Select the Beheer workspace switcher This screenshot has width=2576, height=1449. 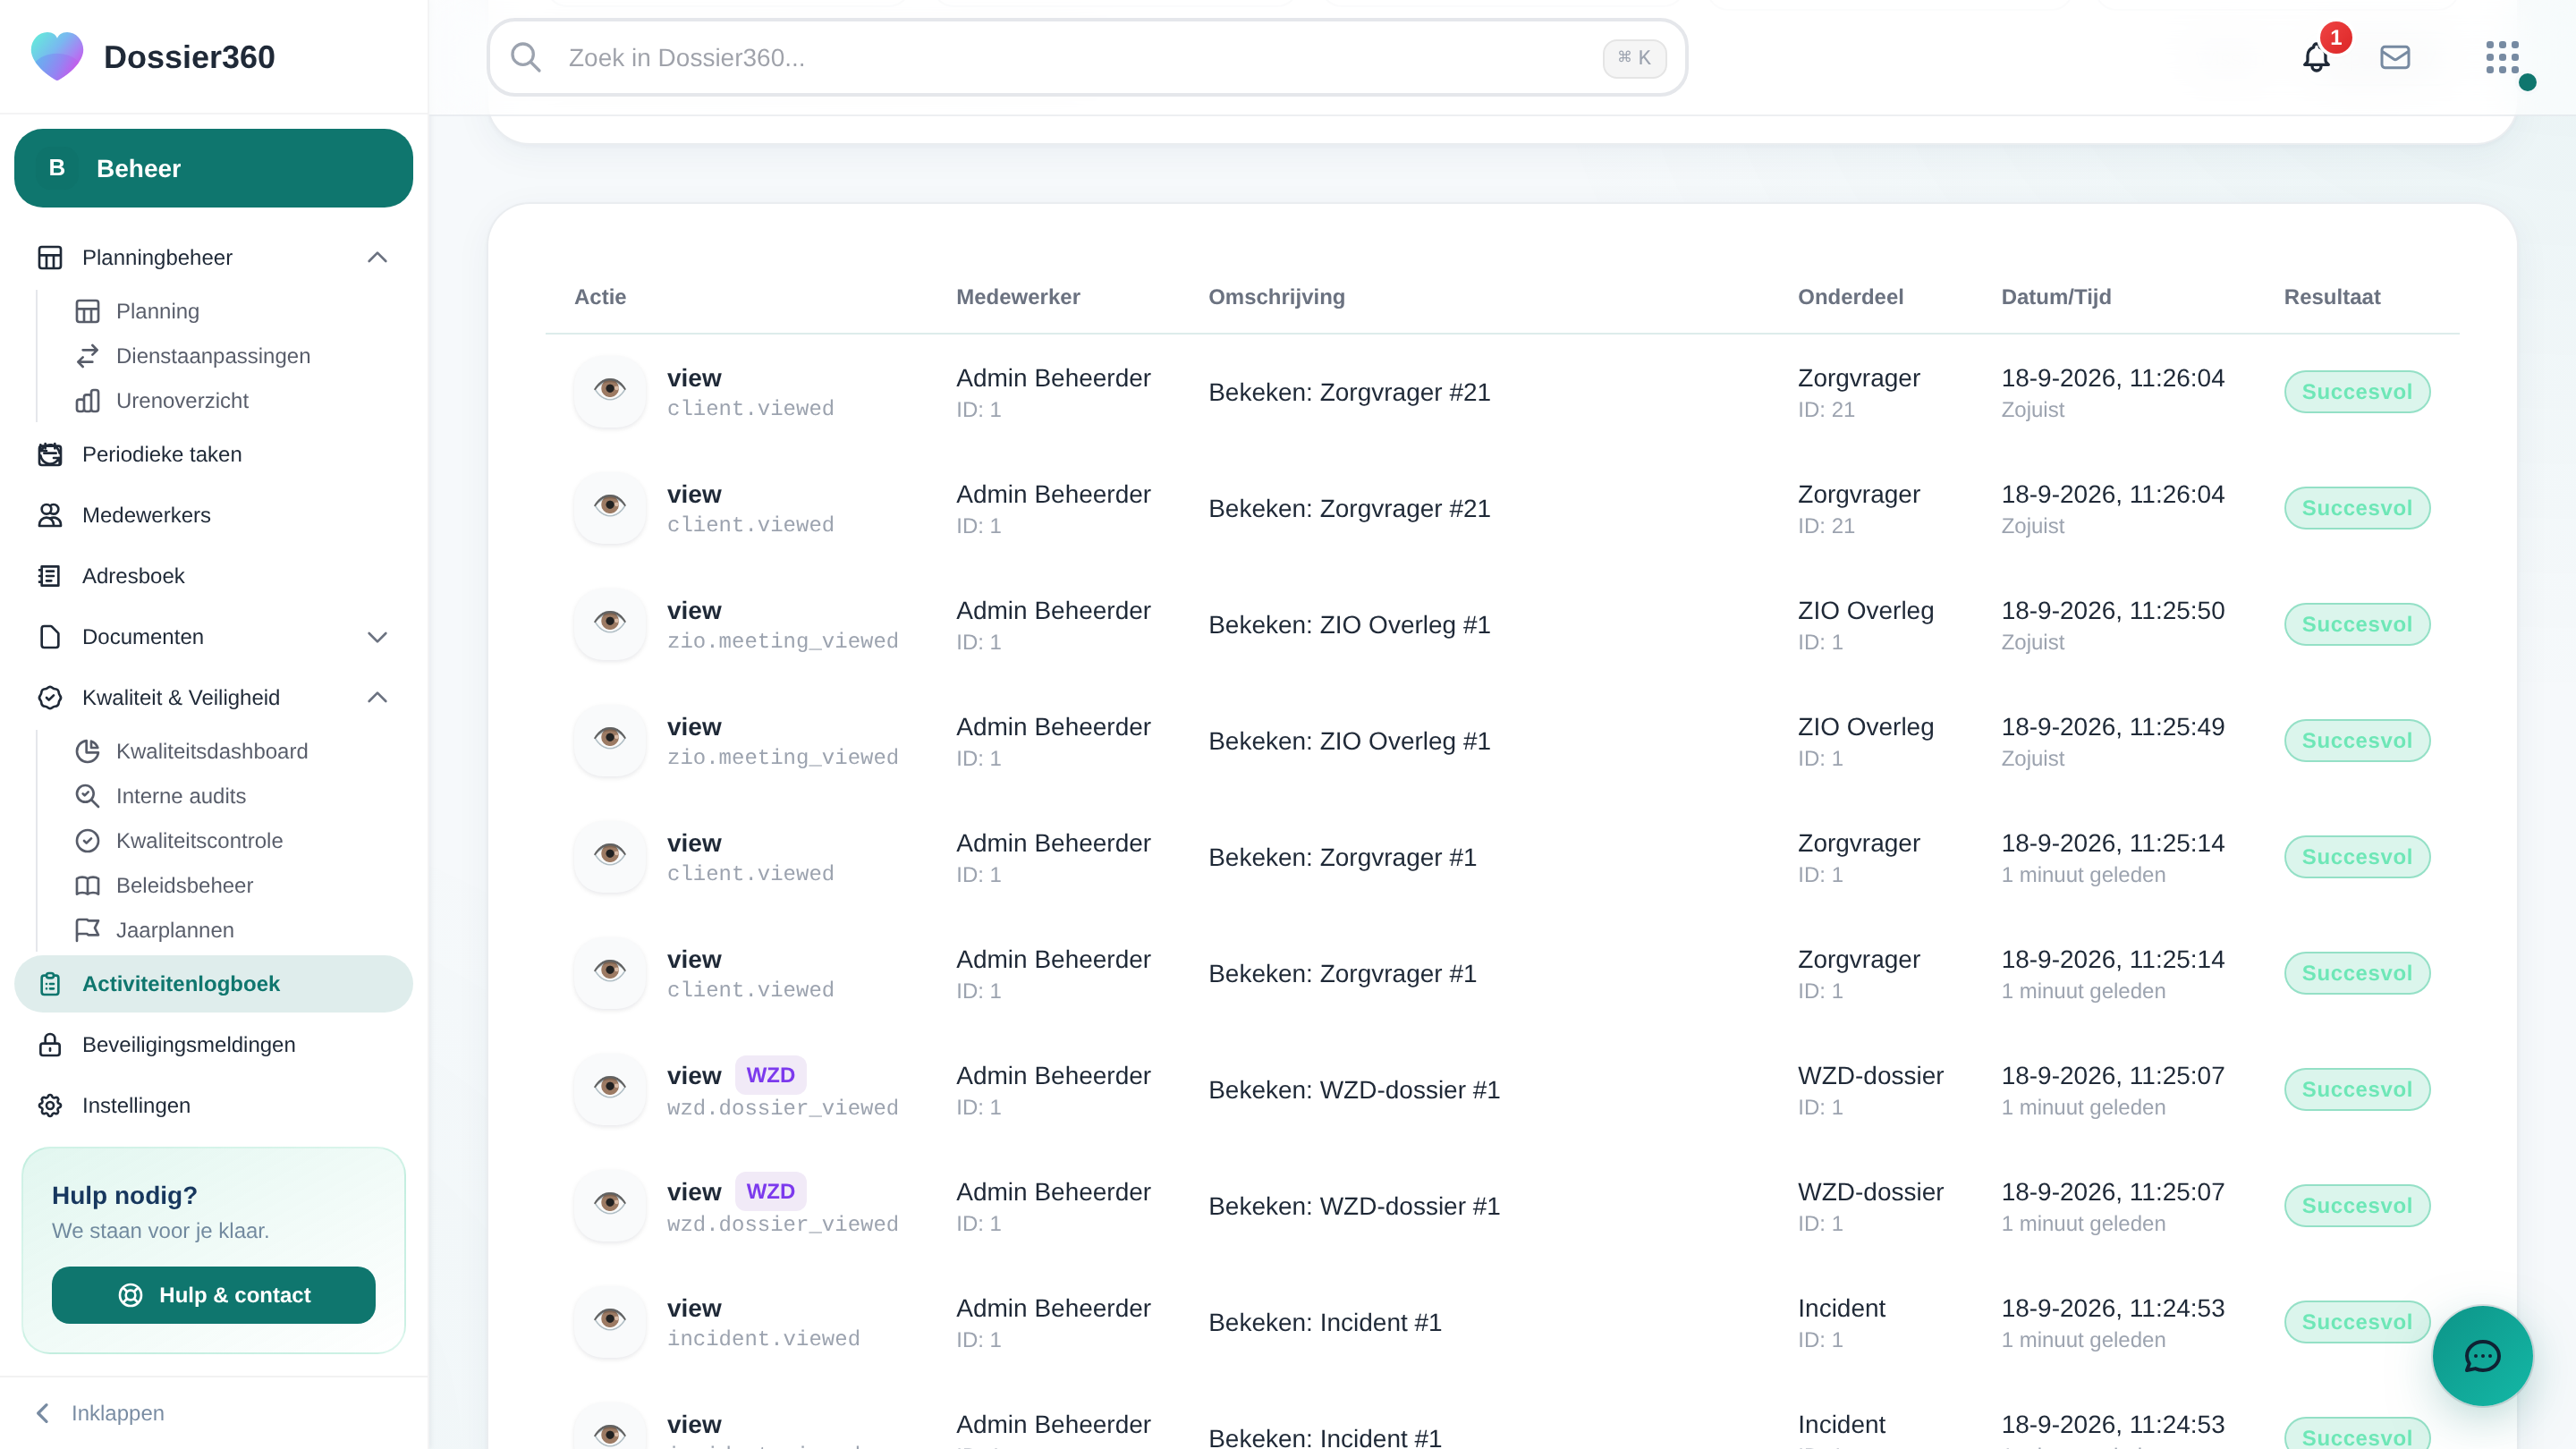[x=213, y=168]
